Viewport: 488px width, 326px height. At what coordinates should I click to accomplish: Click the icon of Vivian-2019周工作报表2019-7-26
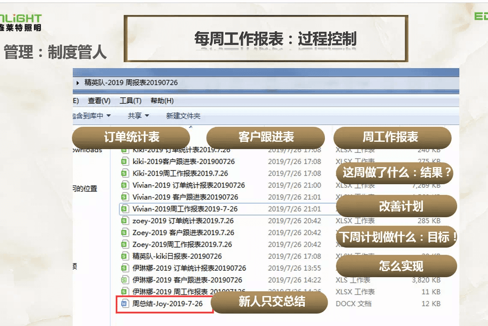[x=125, y=209]
